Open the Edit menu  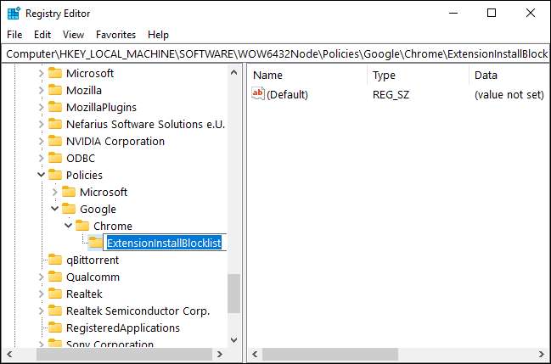[x=42, y=35]
